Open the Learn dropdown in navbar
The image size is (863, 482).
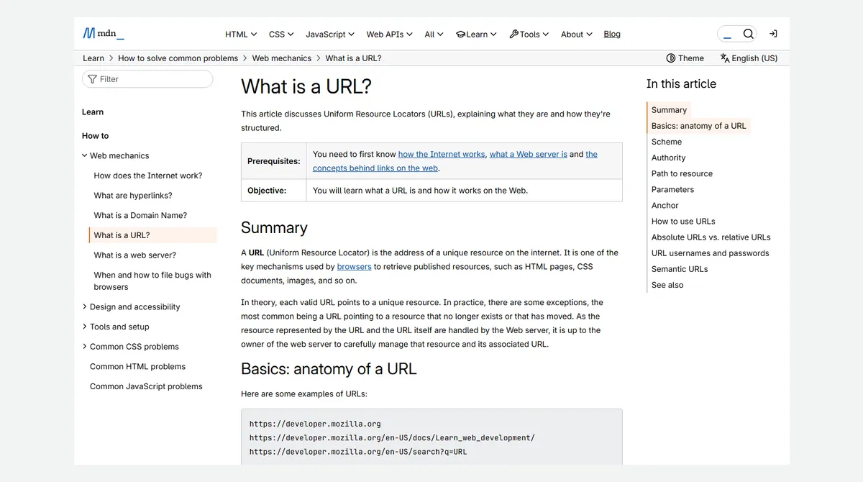(x=477, y=34)
